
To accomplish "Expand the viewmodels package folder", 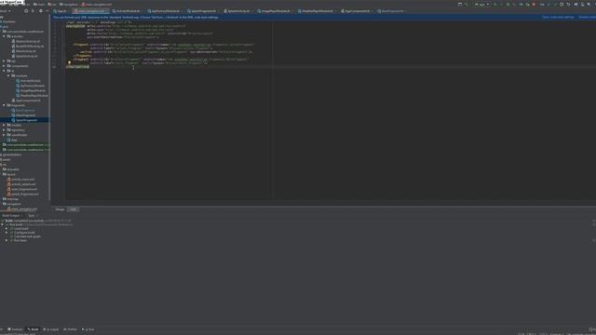I will click(4, 135).
